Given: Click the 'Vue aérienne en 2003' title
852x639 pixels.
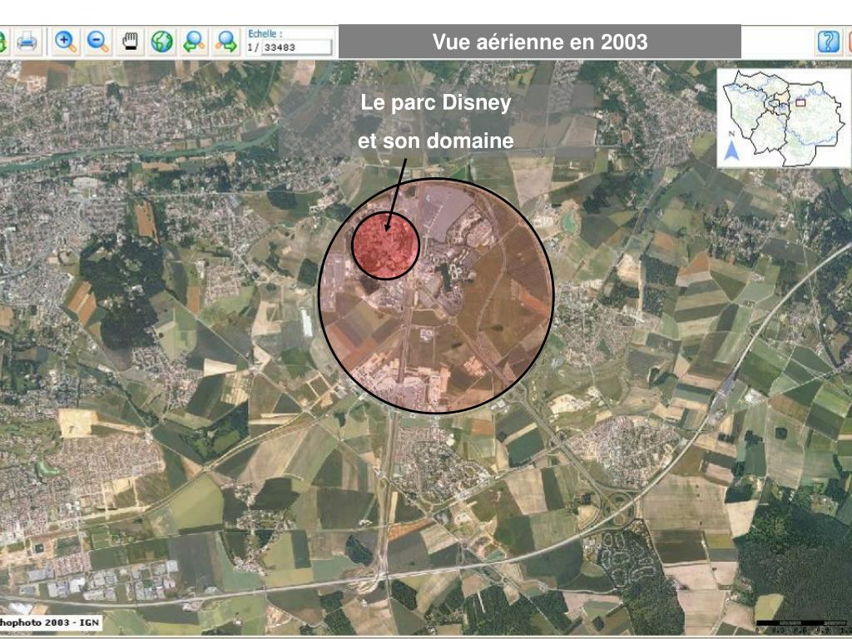Looking at the screenshot, I should click(x=539, y=42).
